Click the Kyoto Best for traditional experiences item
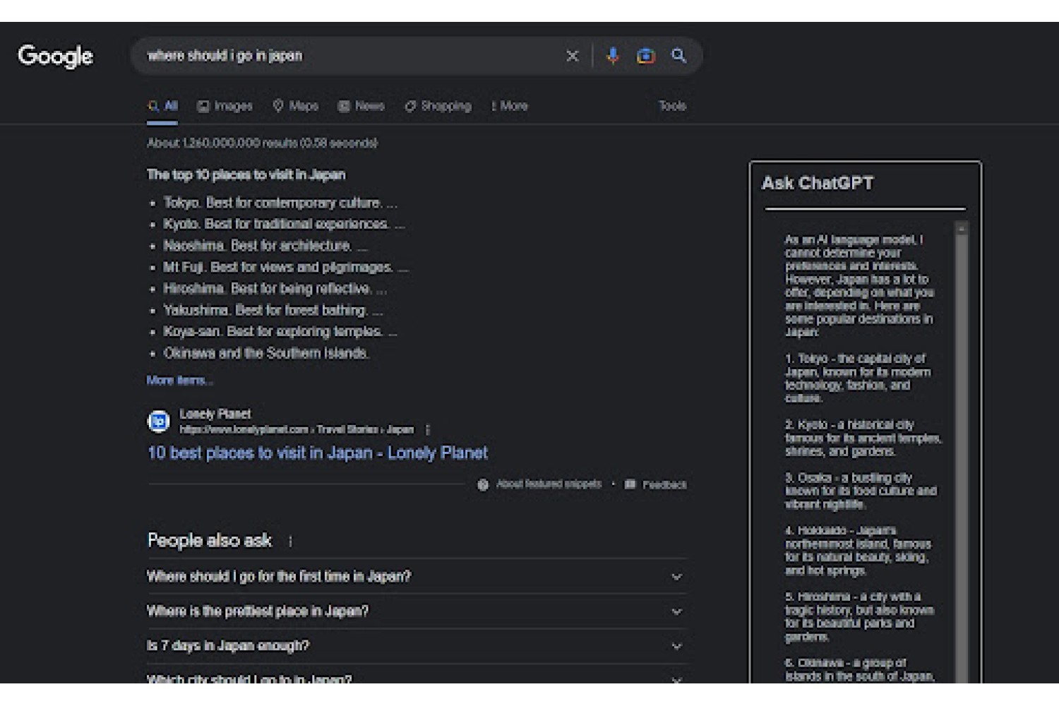Image resolution: width=1059 pixels, height=706 pixels. coord(284,225)
